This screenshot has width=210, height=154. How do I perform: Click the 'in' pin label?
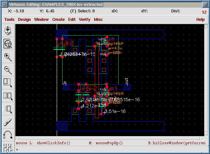click(65, 83)
